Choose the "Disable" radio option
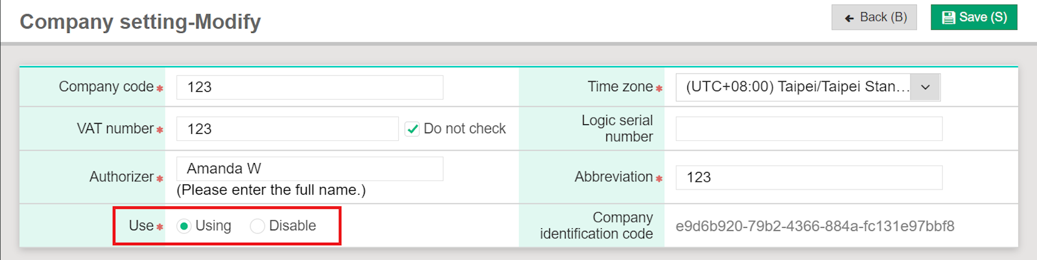The width and height of the screenshot is (1037, 260). point(257,226)
